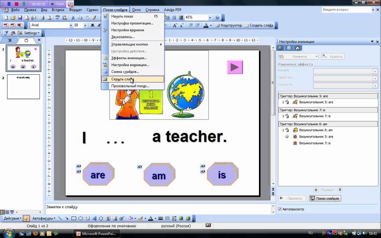381x238 pixels.
Task: Open the font color dropdown arrow in formatting toolbar
Action: [211, 25]
